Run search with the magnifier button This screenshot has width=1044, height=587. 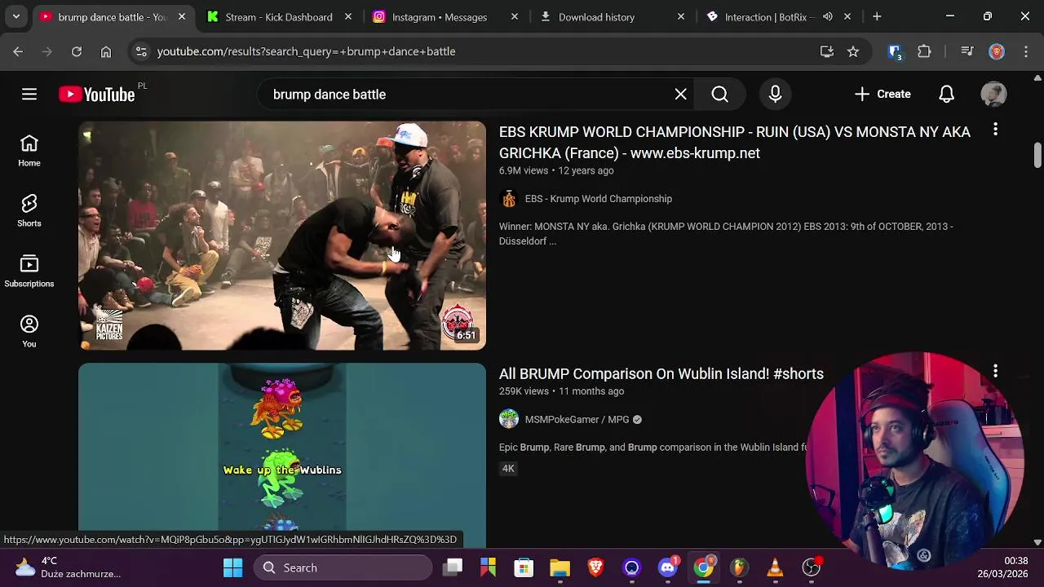coord(719,95)
